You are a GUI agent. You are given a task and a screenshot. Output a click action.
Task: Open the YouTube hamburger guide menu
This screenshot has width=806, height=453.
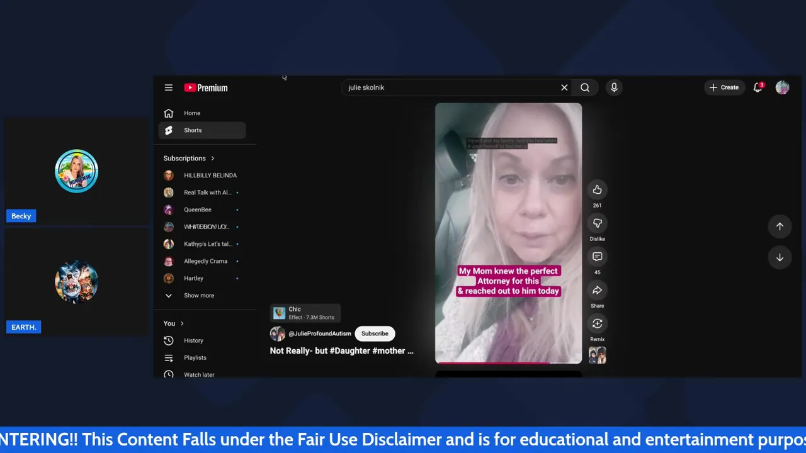point(169,87)
